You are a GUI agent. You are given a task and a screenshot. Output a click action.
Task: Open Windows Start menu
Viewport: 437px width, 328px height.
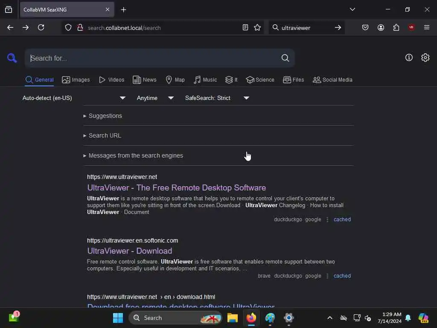tap(118, 318)
